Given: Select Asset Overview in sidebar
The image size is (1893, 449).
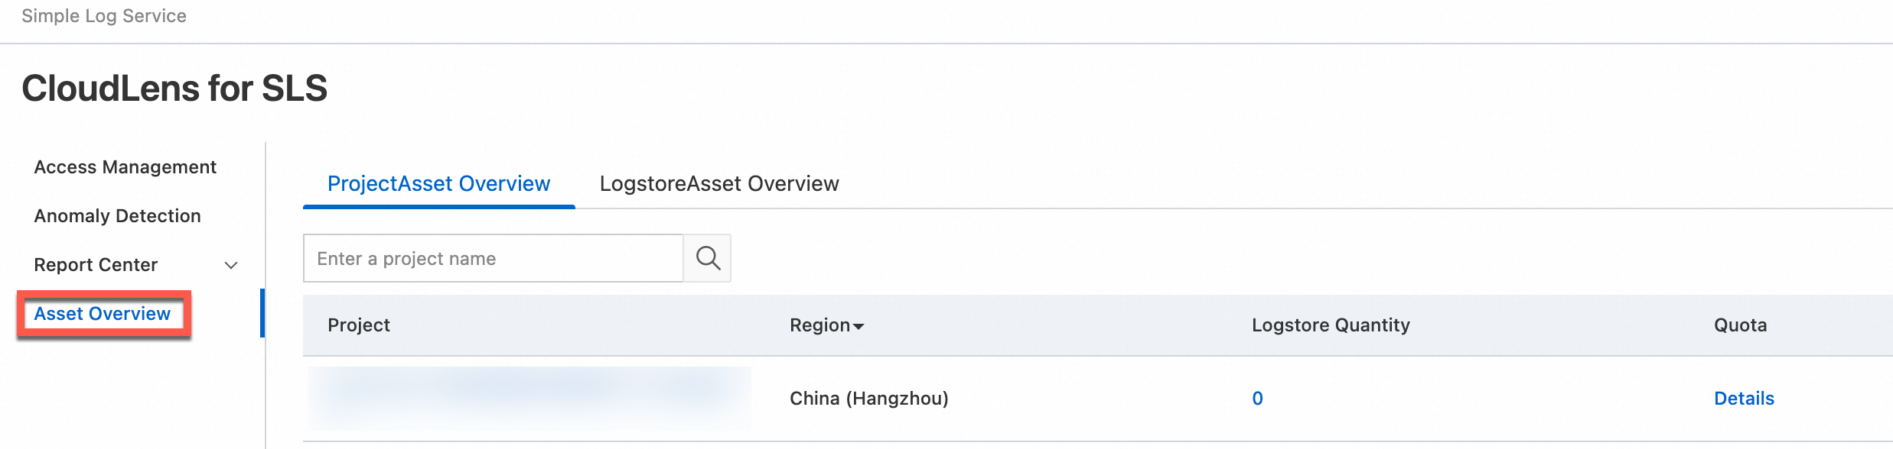Looking at the screenshot, I should click(103, 314).
